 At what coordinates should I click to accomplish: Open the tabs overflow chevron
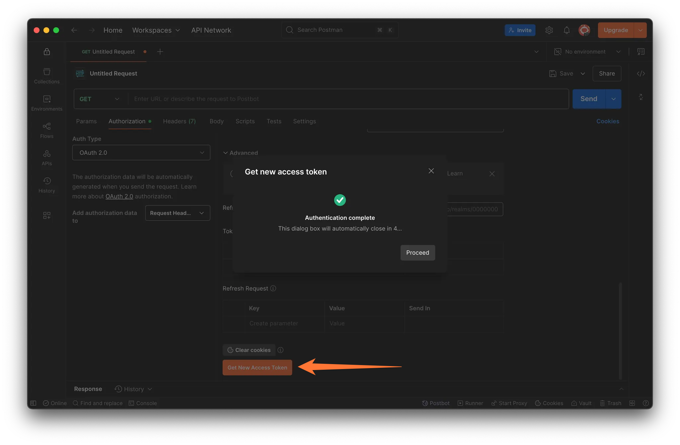click(x=536, y=52)
